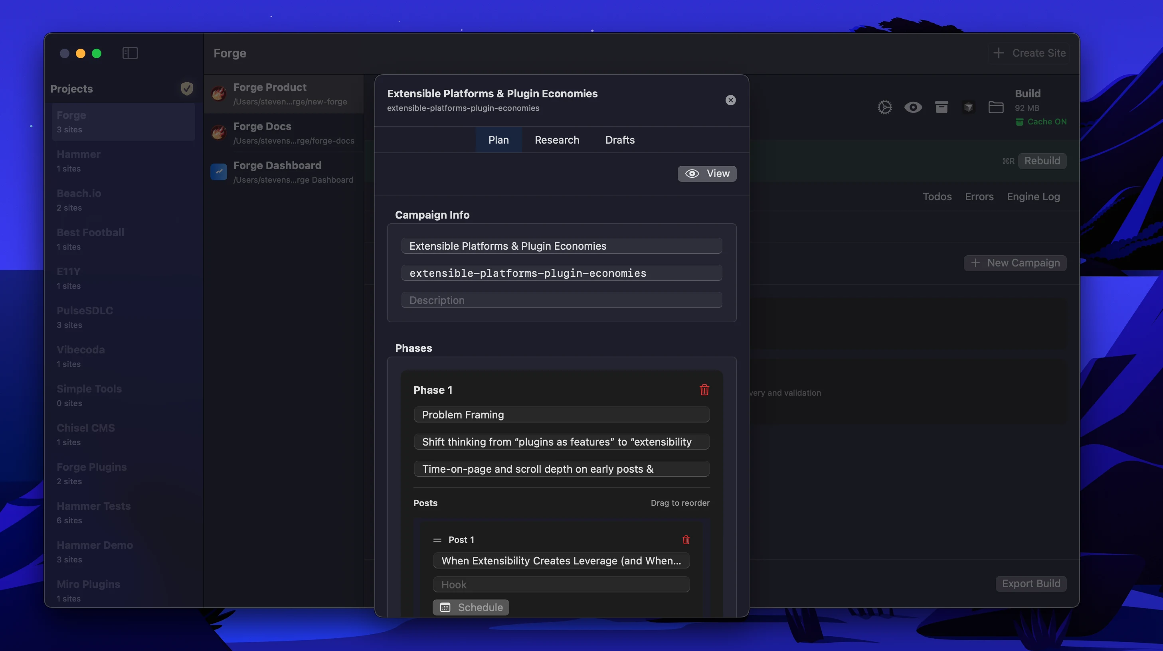Select the Forge project in sidebar
This screenshot has width=1163, height=651.
coord(123,122)
